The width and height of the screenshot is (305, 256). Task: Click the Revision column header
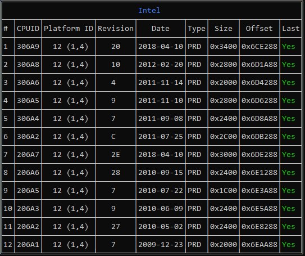click(116, 29)
